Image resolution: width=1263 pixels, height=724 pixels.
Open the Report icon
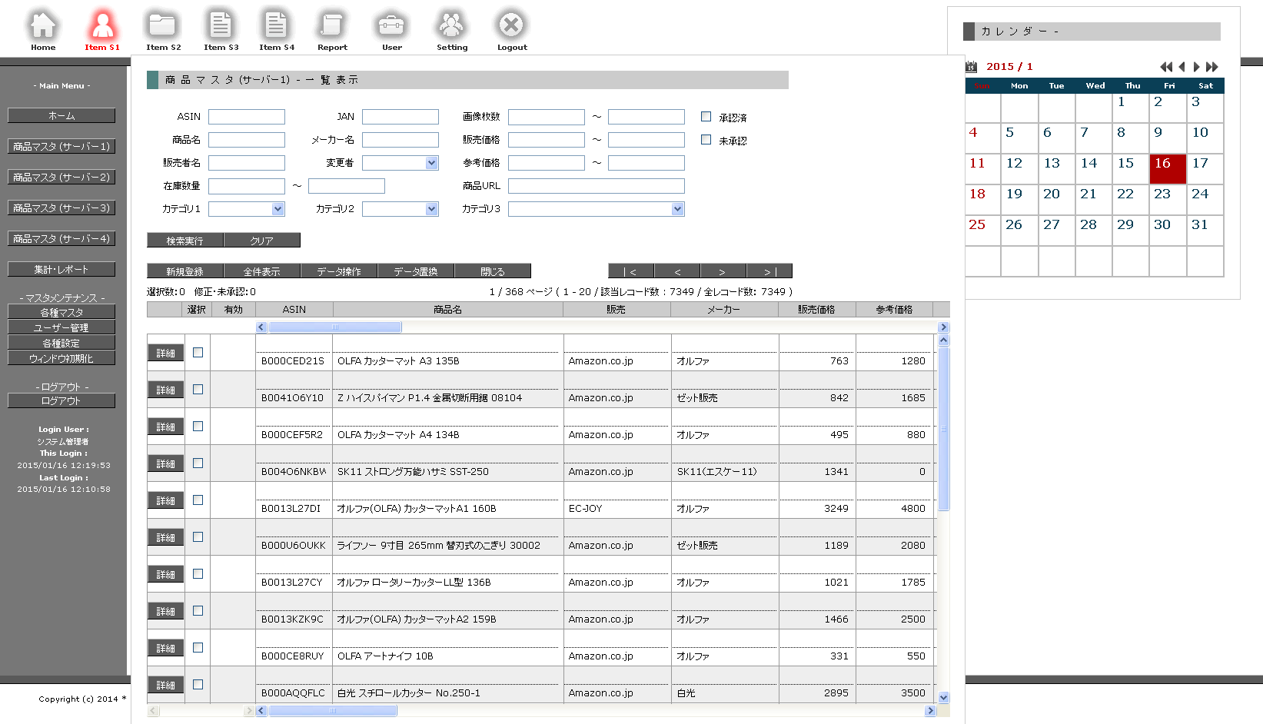pyautogui.click(x=332, y=27)
